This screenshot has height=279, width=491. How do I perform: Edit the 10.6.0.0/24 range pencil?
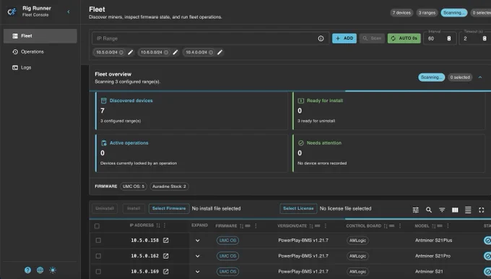coord(175,52)
